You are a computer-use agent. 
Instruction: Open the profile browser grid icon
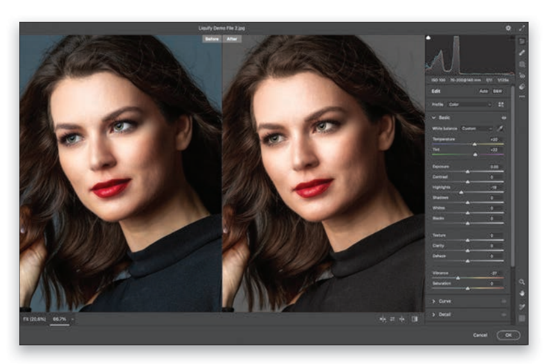click(x=501, y=104)
